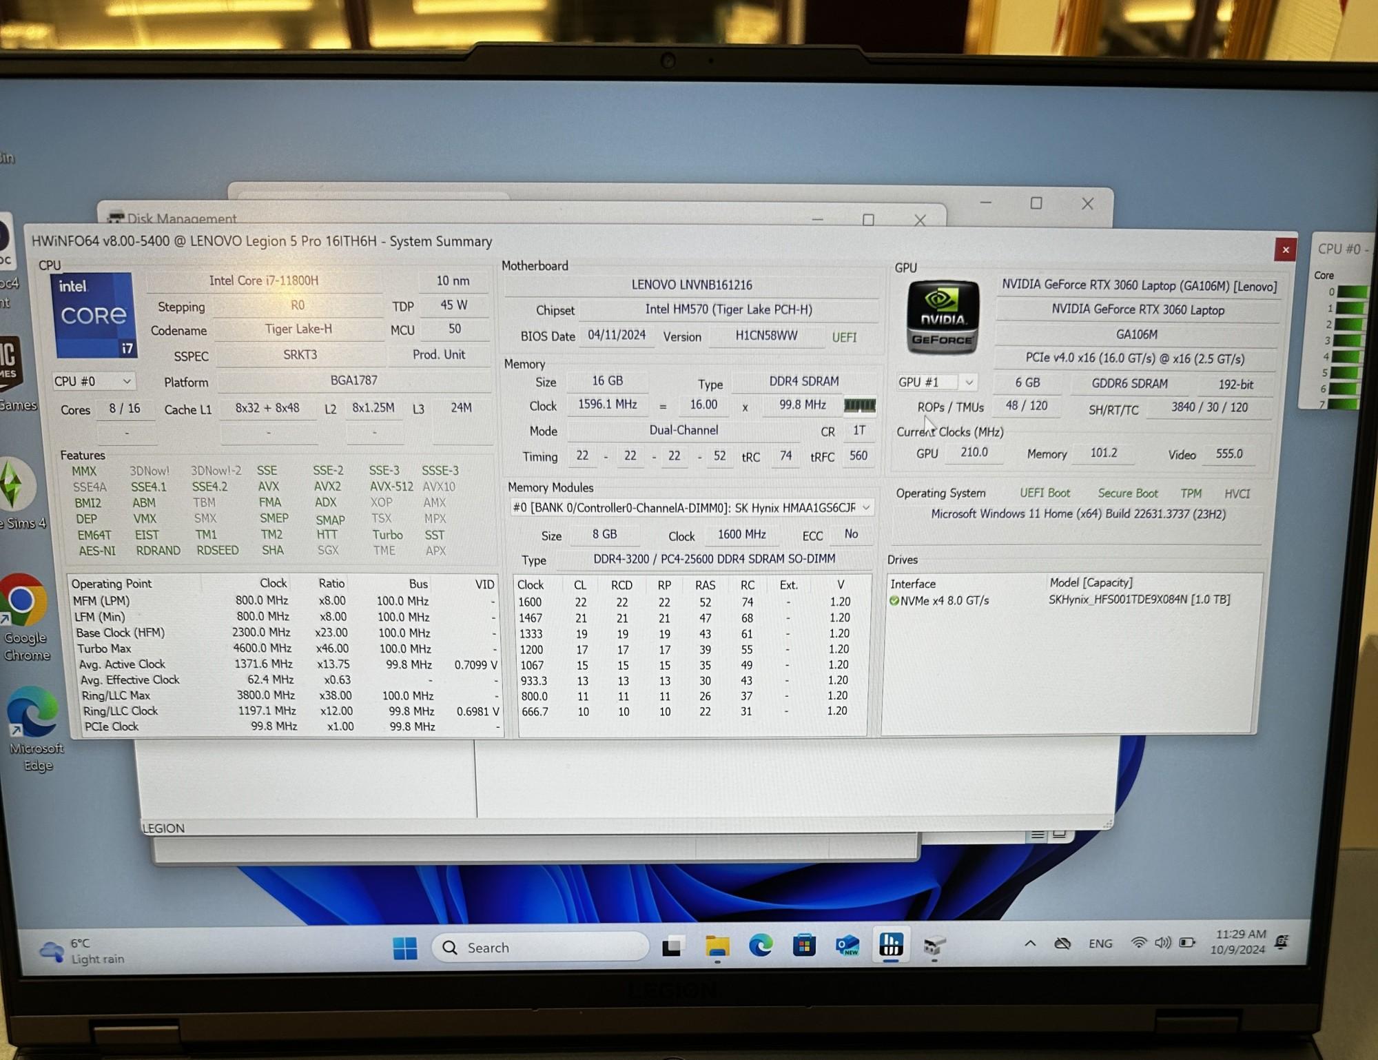Click the memory module chip icon beside 99.8 MHz

859,405
